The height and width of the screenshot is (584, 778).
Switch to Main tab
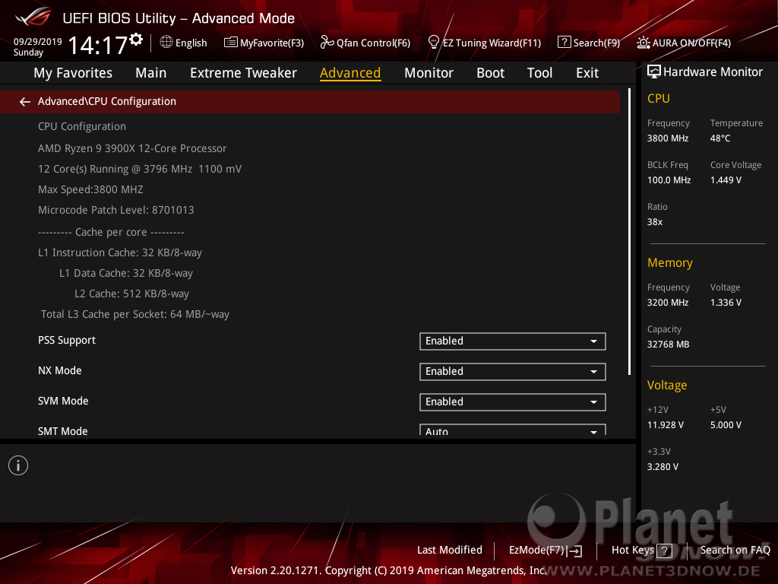151,73
